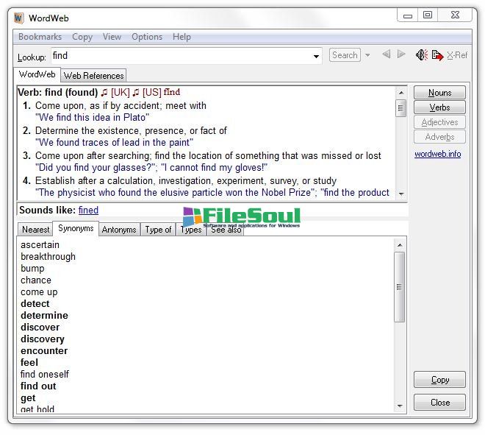Click the X-Ref cross reference button
Image resolution: width=485 pixels, height=435 pixels.
coord(457,55)
